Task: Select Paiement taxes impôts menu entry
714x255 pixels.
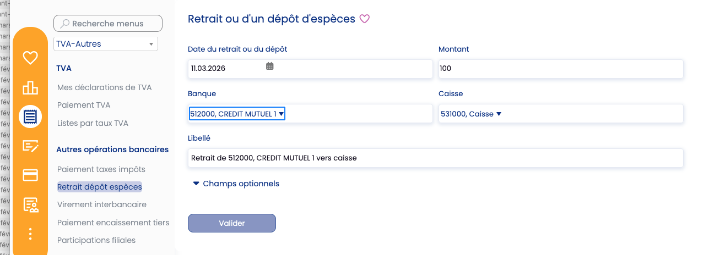Action: (x=101, y=169)
